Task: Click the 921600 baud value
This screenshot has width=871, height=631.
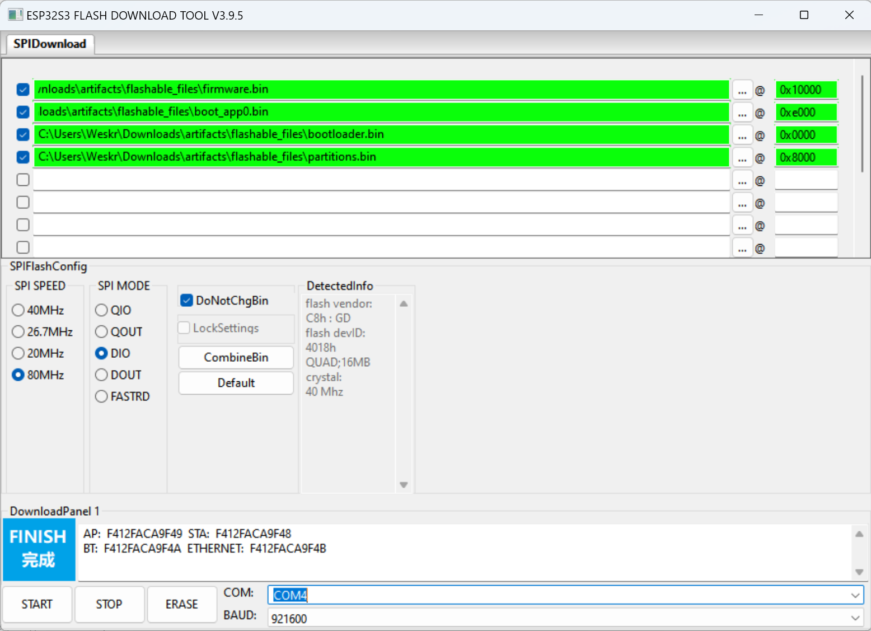Action: (289, 619)
